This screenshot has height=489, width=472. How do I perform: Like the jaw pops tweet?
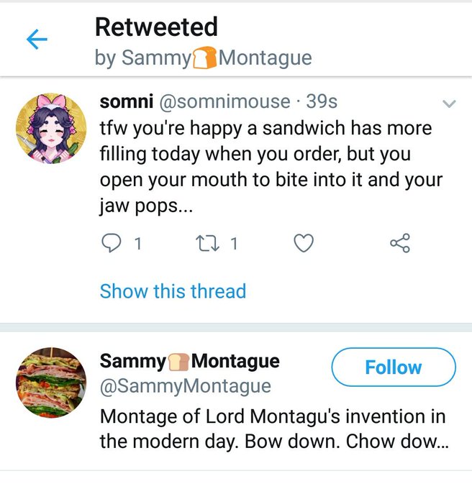(x=304, y=243)
